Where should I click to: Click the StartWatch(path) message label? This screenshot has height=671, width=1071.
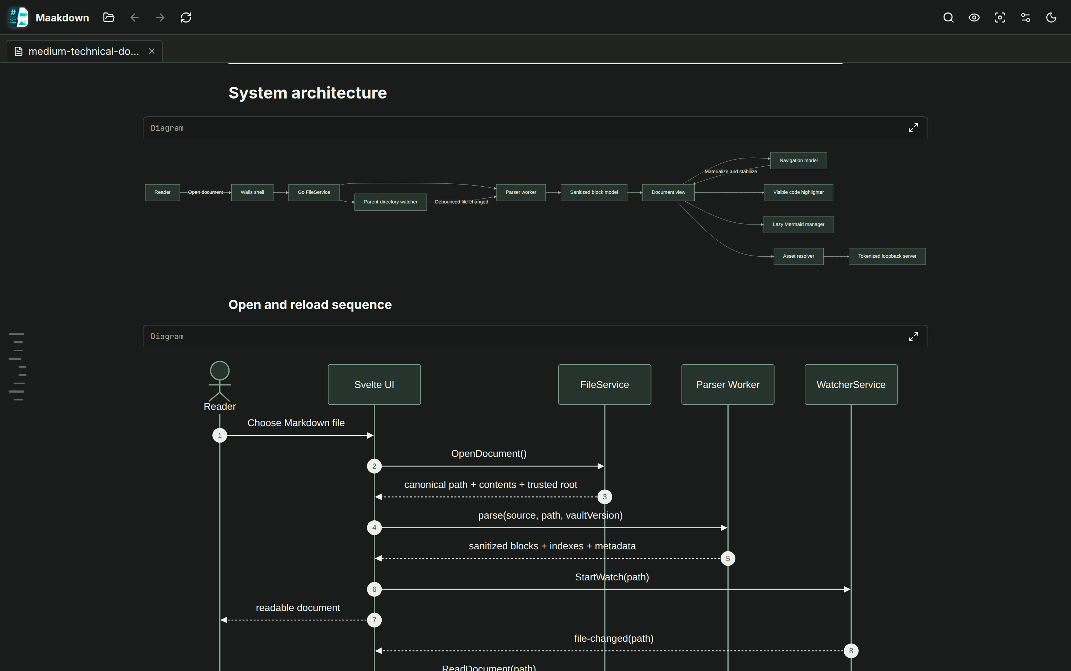pyautogui.click(x=612, y=577)
